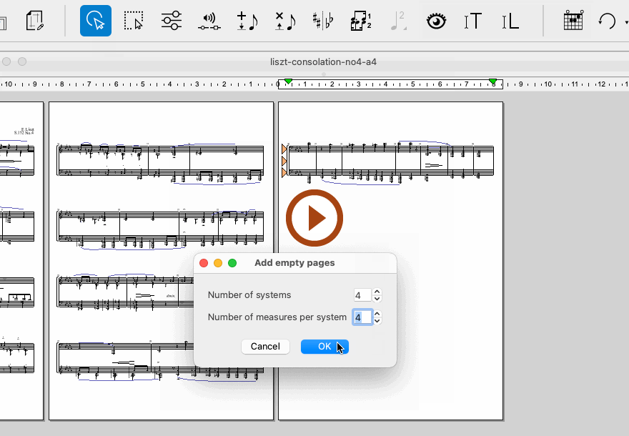Screen dimensions: 629x436
Task: Click the 'Add empty pages' dialog title
Action: pos(294,263)
